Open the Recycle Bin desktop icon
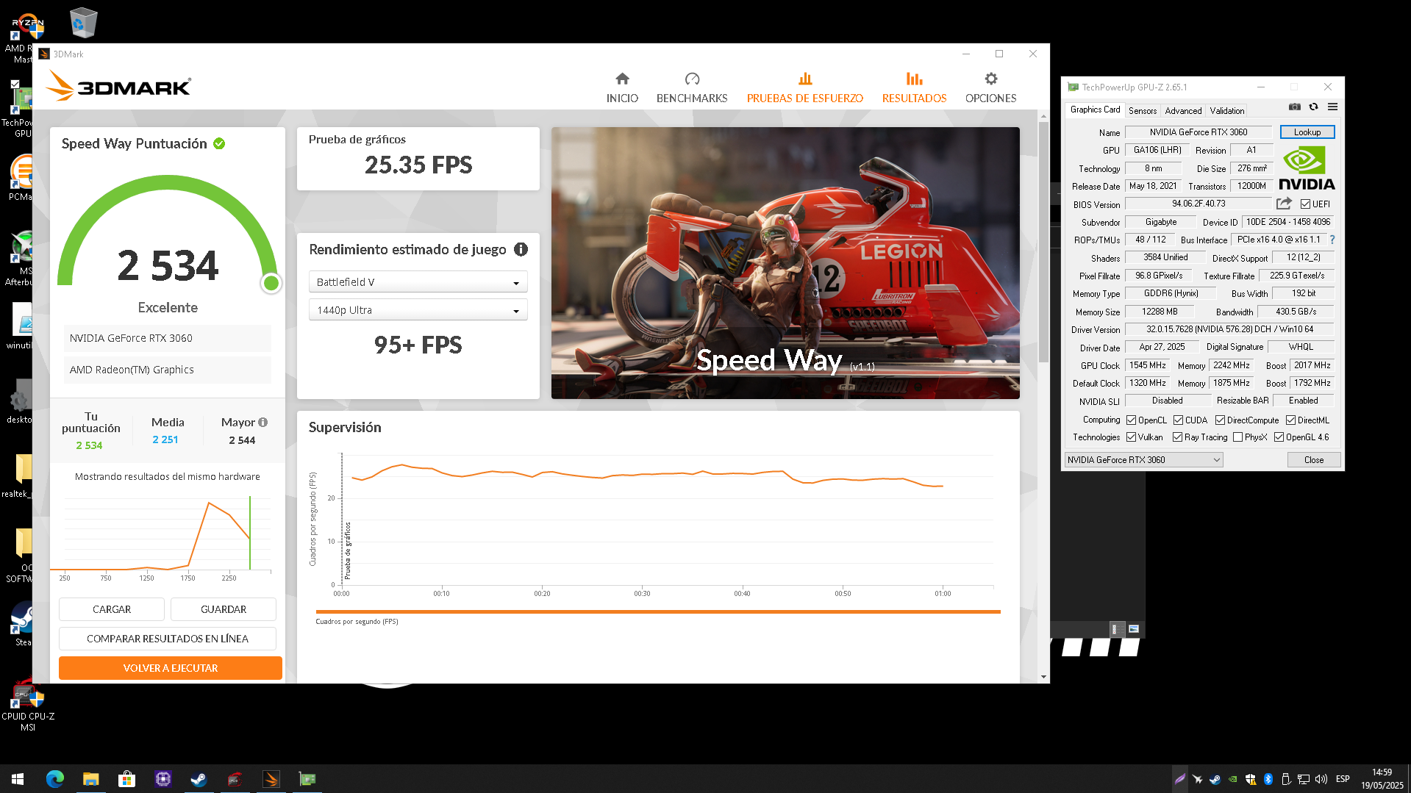 click(83, 23)
